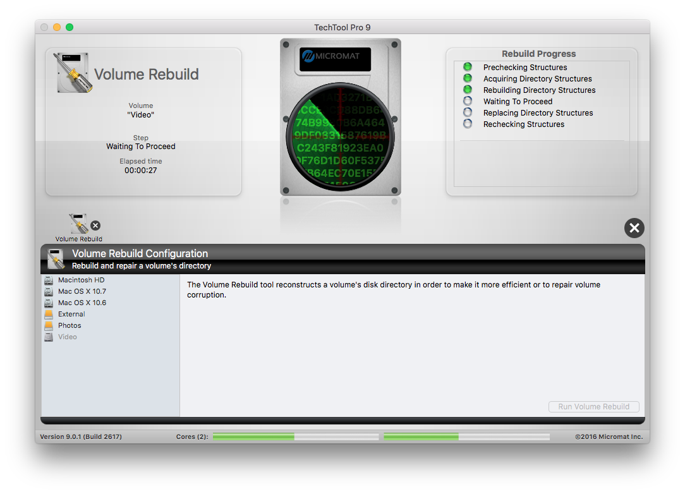Image resolution: width=685 pixels, height=494 pixels.
Task: Click the ©2016 Micromat Inc. text
Action: point(609,437)
